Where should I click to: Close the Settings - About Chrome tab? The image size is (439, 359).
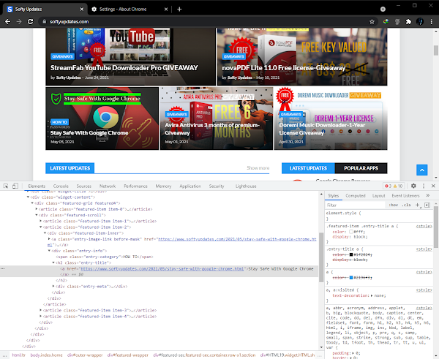point(166,10)
